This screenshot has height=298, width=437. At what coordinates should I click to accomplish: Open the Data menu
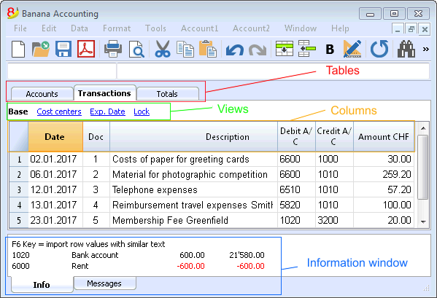[x=80, y=28]
